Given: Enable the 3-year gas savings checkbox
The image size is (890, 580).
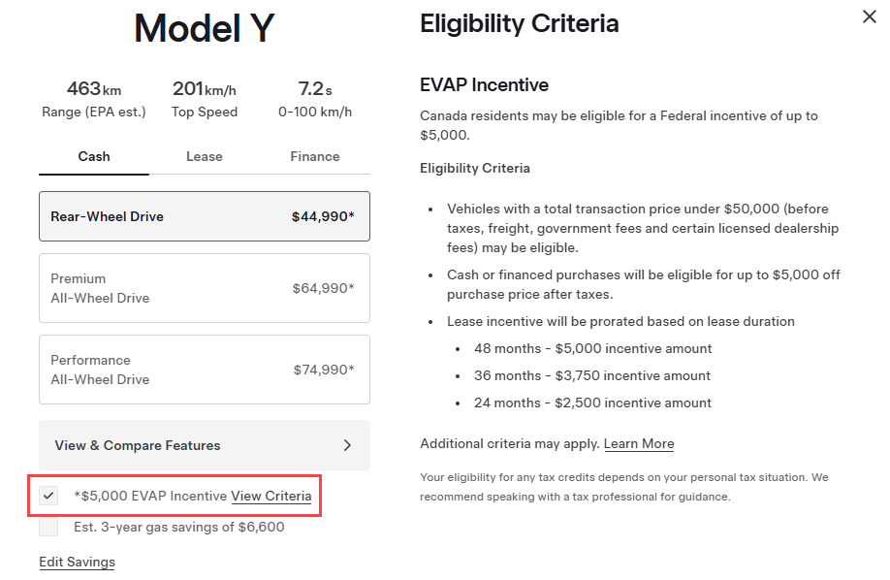Looking at the screenshot, I should [x=48, y=527].
